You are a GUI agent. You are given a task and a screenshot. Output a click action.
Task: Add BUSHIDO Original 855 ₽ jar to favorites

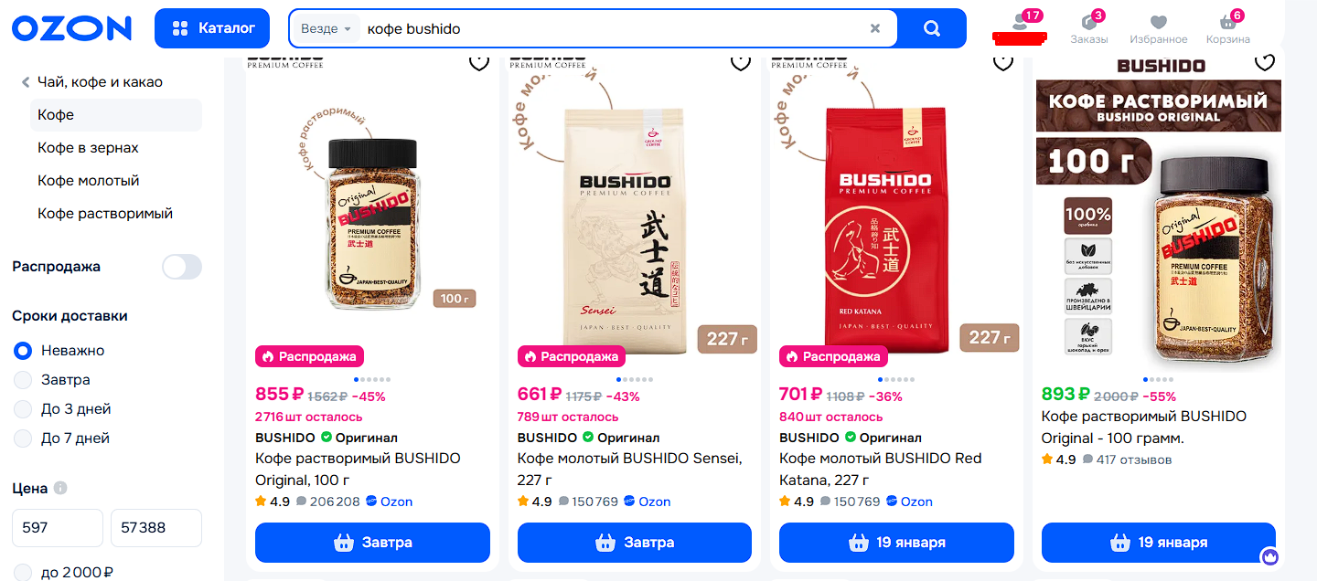click(x=478, y=61)
